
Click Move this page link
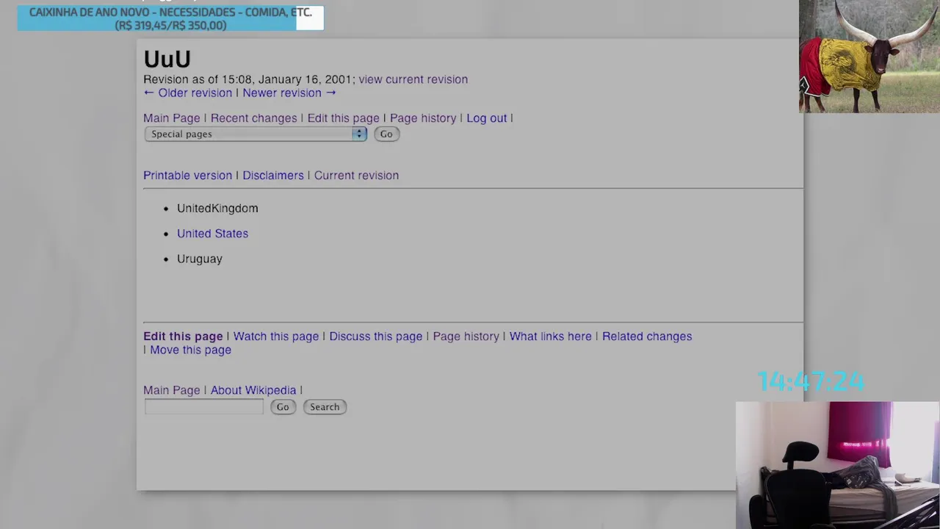coord(190,350)
